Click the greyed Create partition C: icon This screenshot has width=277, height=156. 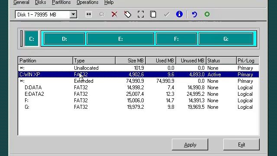(x=102, y=14)
